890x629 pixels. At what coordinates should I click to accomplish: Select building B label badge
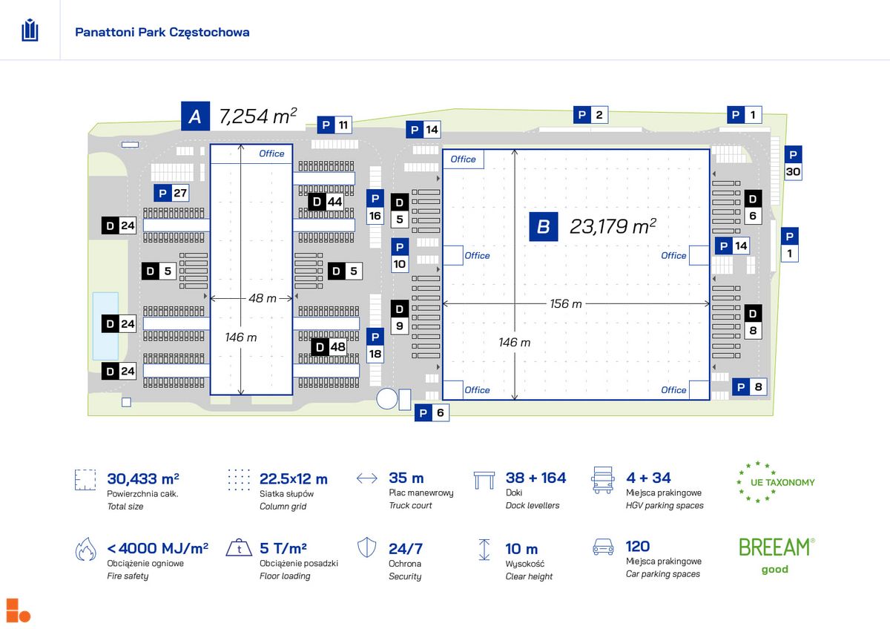543,226
